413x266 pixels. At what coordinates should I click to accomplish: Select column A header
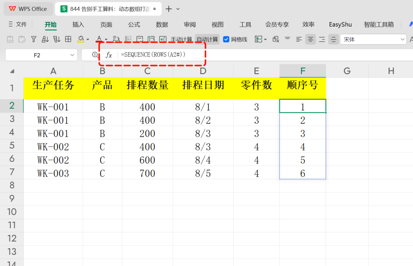(x=53, y=71)
